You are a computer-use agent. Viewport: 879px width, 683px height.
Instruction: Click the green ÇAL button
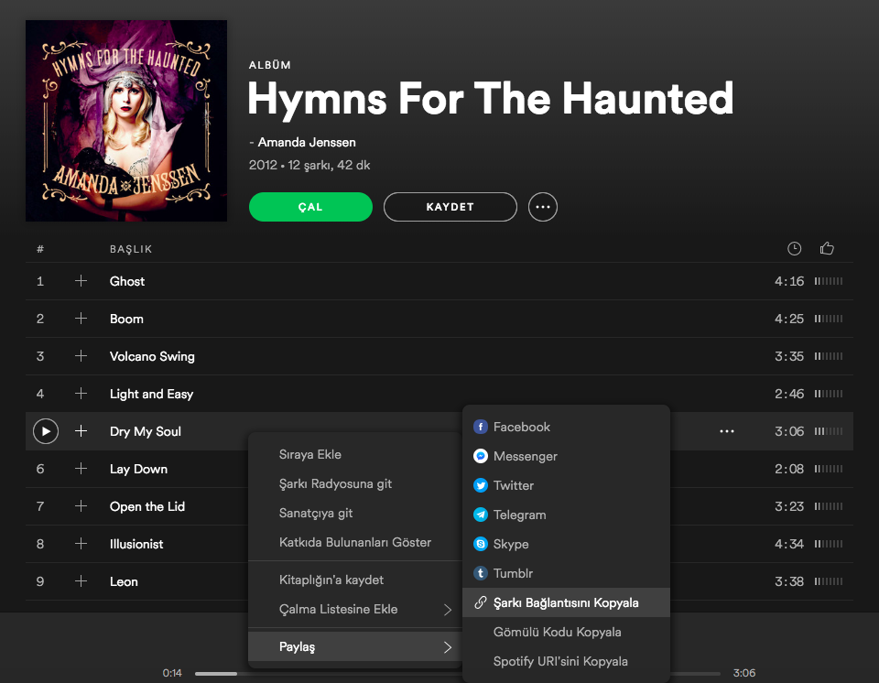point(310,207)
